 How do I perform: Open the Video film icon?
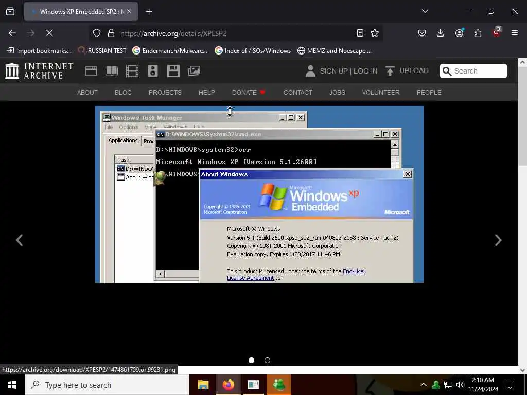coord(132,71)
